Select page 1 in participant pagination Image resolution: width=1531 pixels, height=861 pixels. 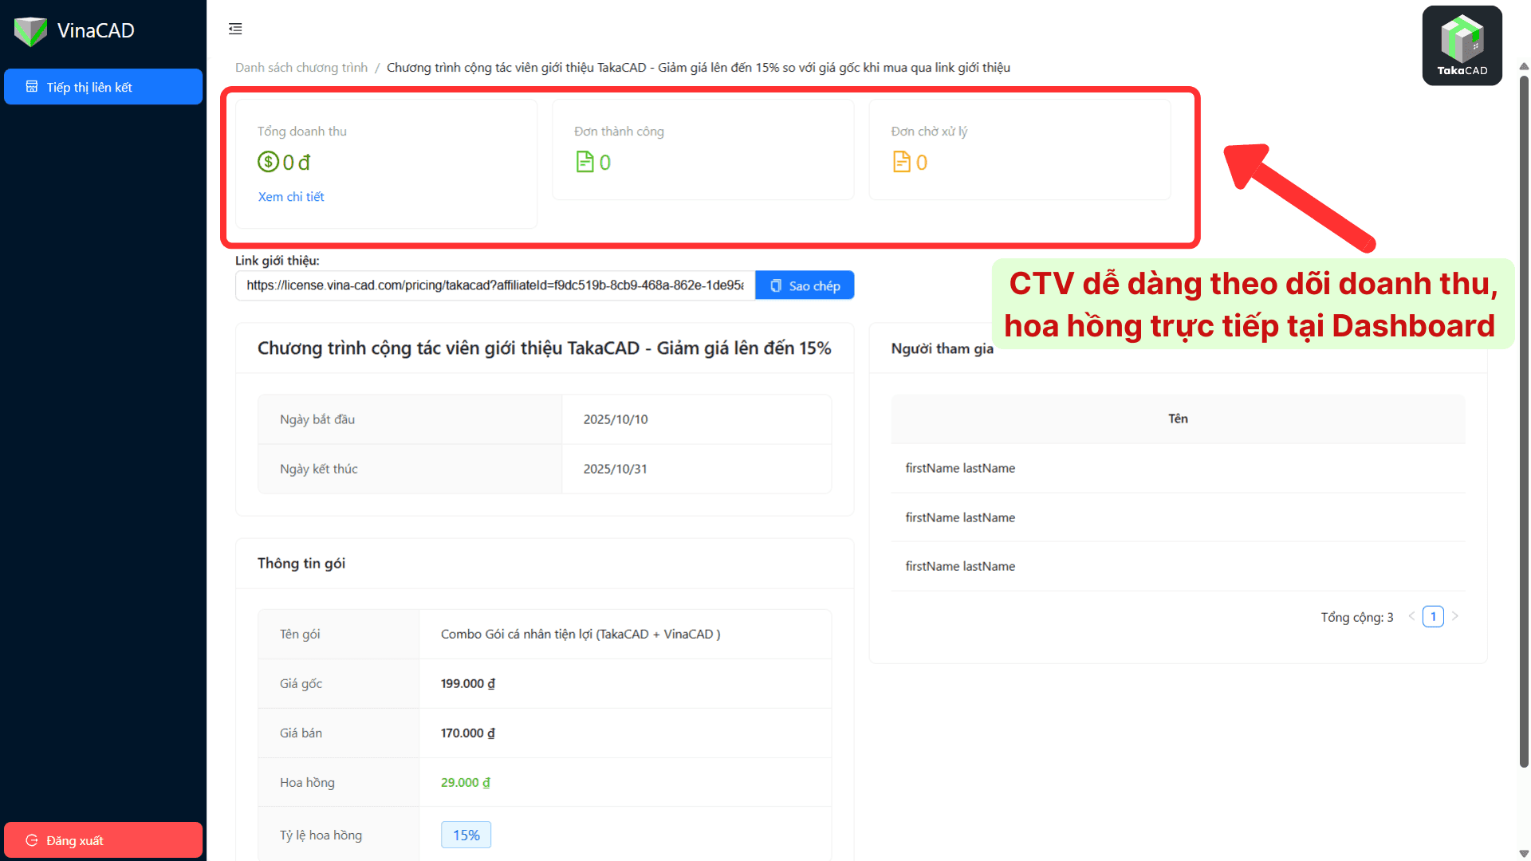click(x=1433, y=616)
